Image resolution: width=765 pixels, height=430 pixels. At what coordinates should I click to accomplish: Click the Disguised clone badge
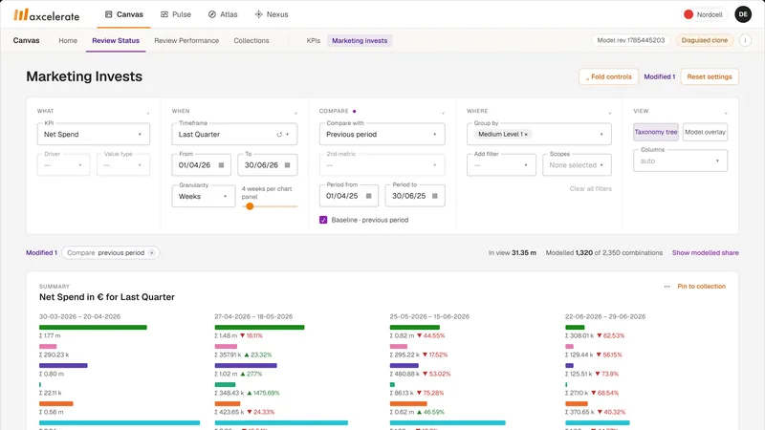704,40
